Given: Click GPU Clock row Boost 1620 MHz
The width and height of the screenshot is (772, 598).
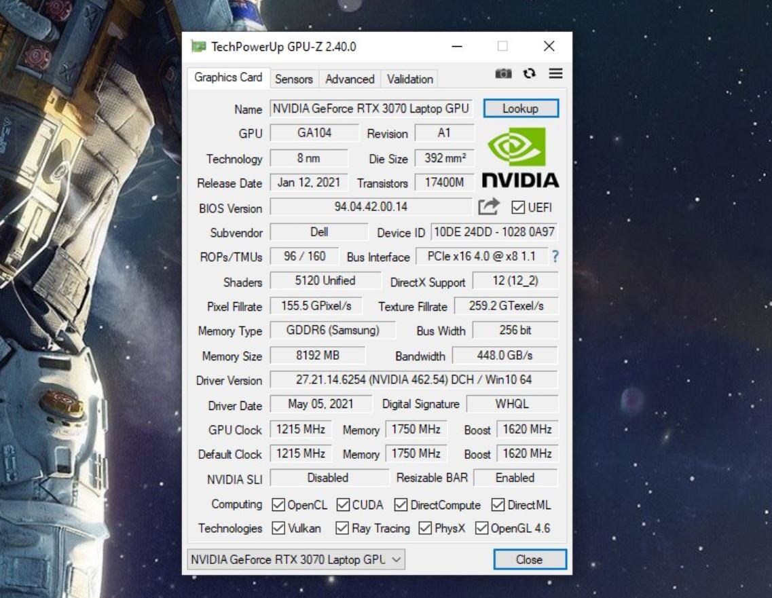Looking at the screenshot, I should click(x=528, y=429).
